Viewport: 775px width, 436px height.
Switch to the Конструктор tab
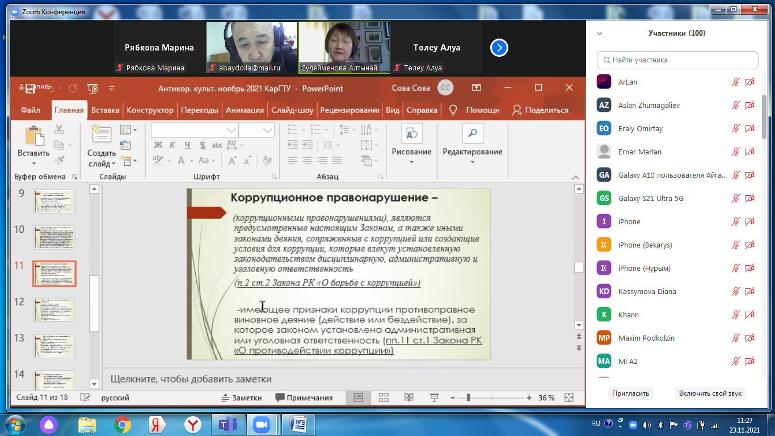tap(150, 110)
